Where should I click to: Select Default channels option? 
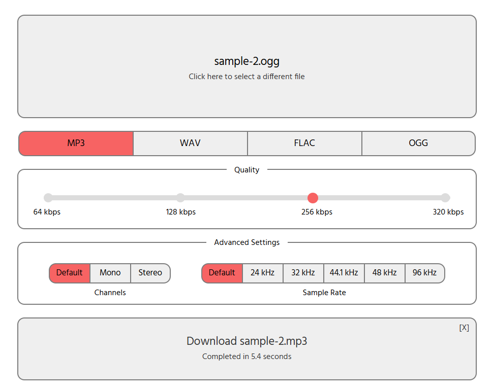coord(70,273)
